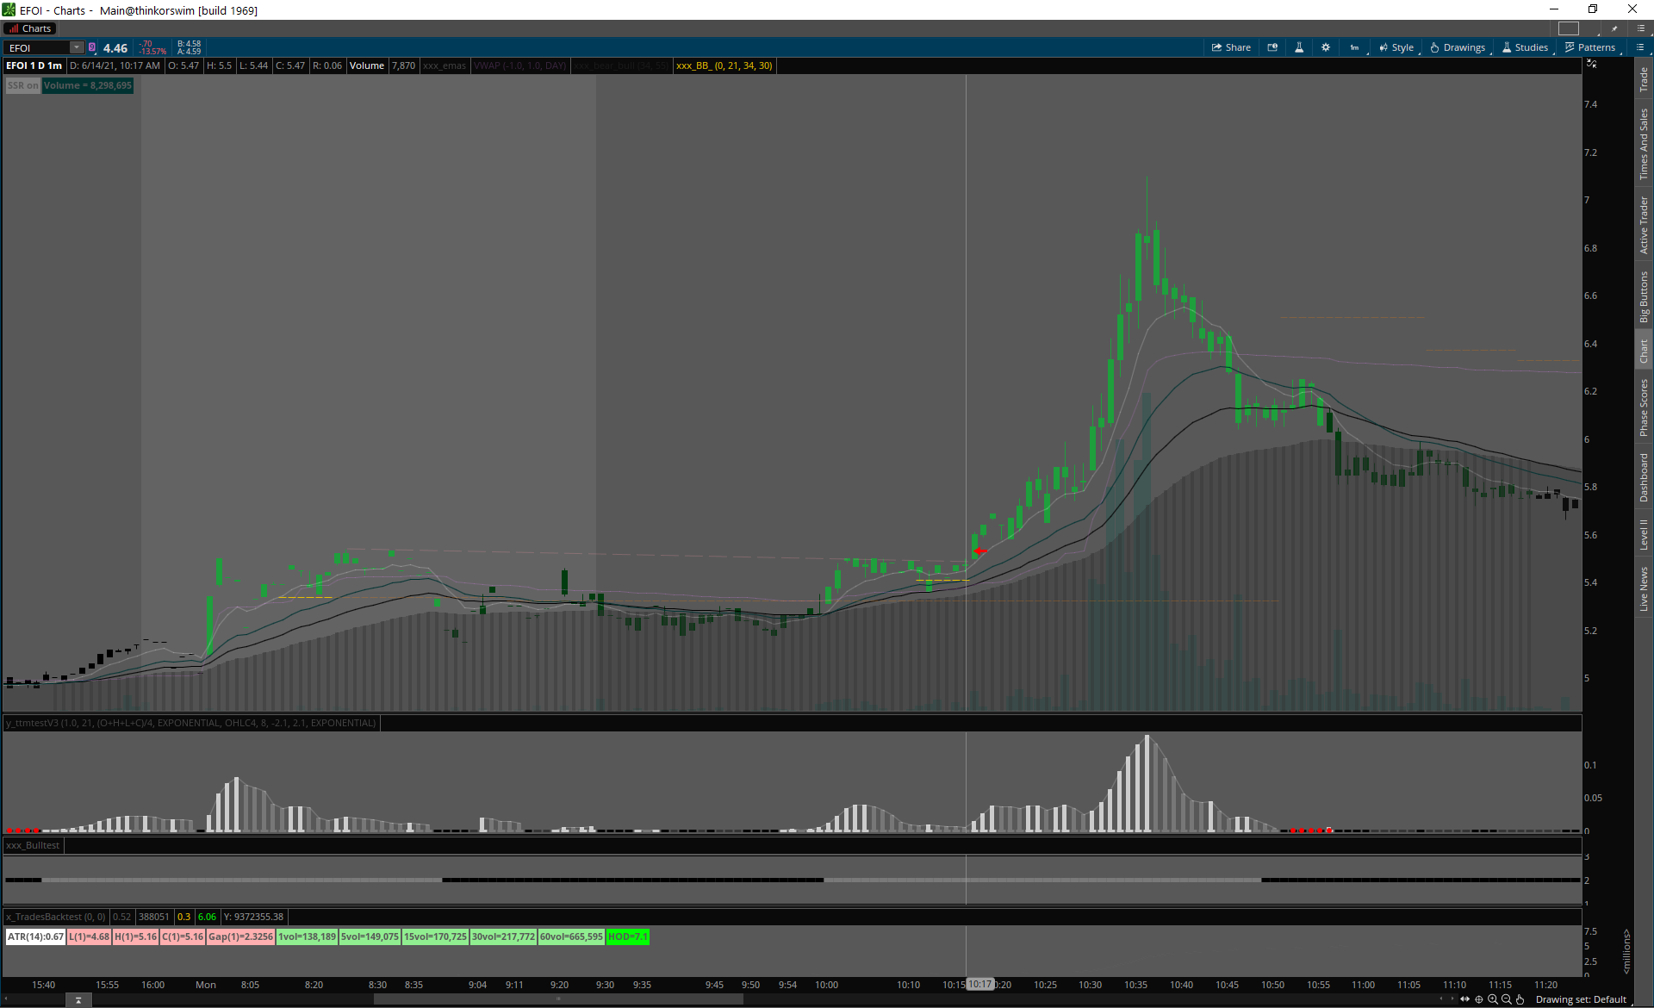Click the Drawing set: Default selector
1654x1008 pixels.
[1581, 999]
